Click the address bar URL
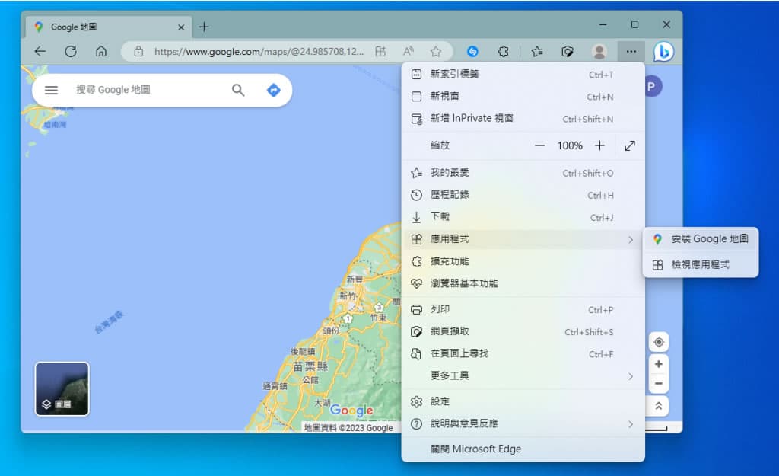Viewport: 779px width, 476px height. (x=259, y=51)
